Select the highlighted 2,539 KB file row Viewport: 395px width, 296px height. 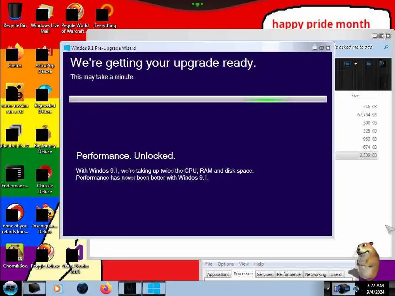(357, 155)
